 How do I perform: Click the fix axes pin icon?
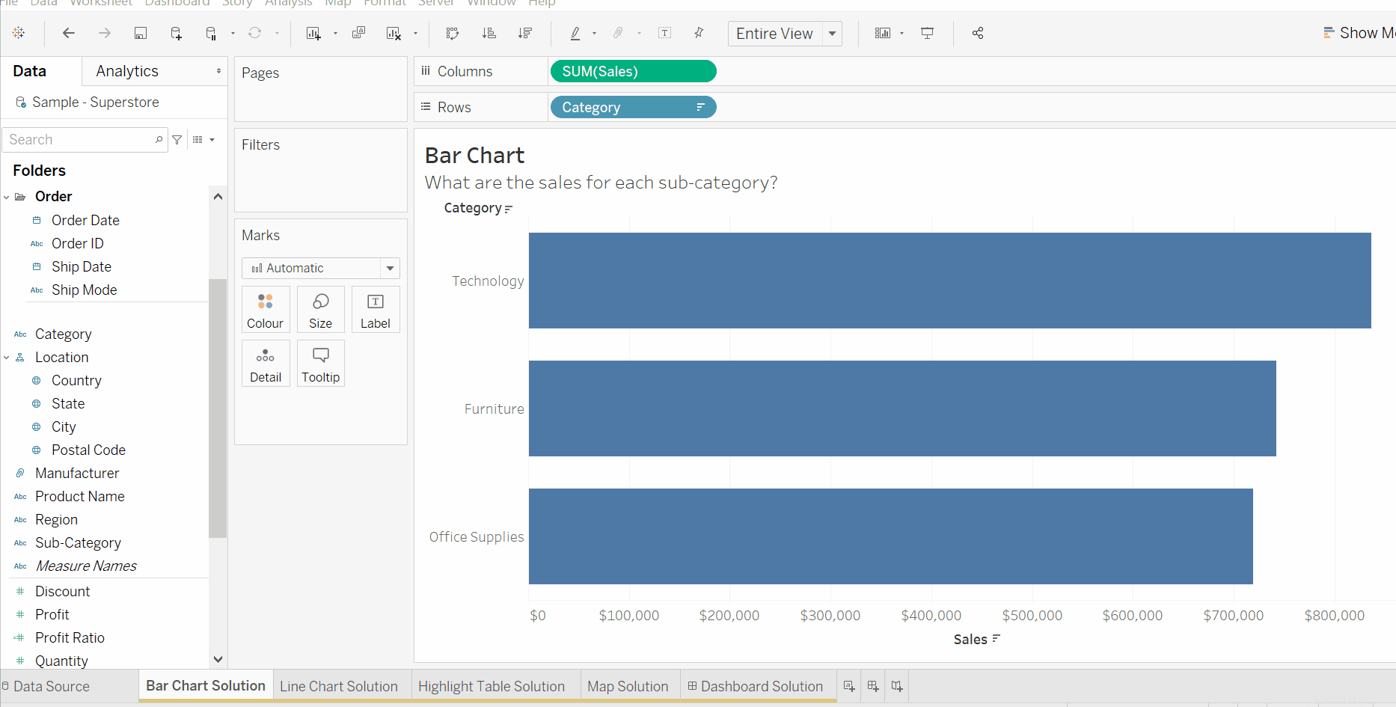699,33
